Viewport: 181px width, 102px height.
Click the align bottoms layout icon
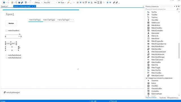92,3
